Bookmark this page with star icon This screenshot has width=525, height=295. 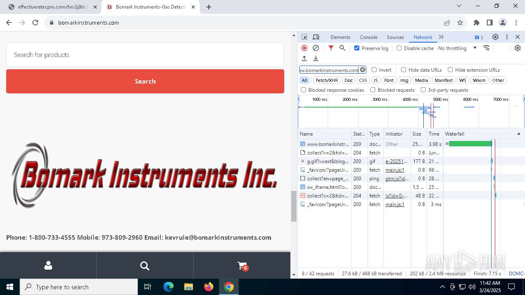tap(460, 23)
